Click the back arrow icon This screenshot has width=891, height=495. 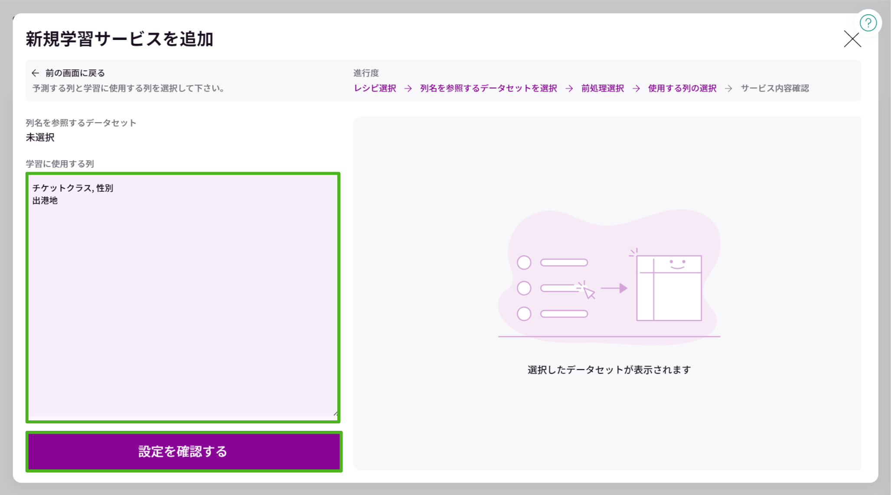[x=36, y=73]
